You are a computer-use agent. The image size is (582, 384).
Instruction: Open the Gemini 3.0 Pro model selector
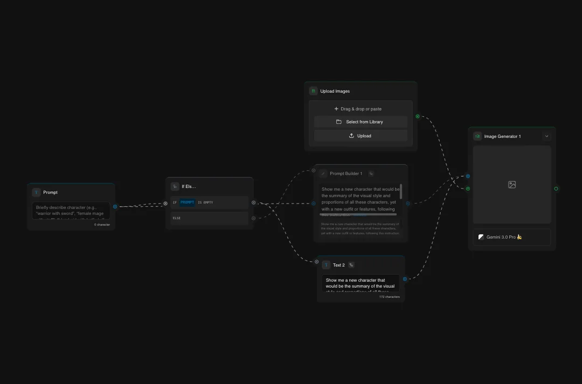511,237
